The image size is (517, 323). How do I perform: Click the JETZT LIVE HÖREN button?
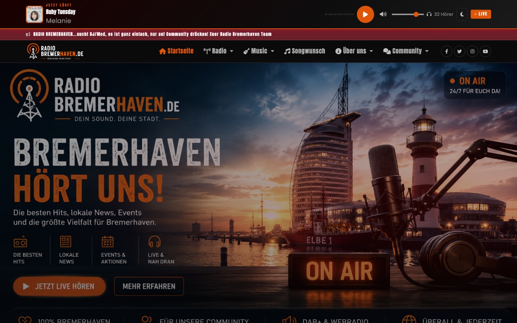[x=59, y=286]
